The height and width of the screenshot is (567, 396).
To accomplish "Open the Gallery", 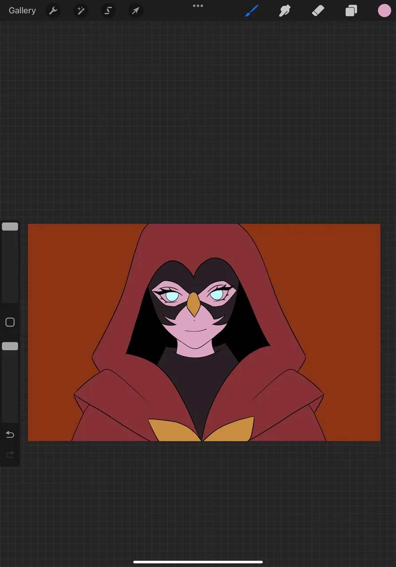I will (22, 11).
